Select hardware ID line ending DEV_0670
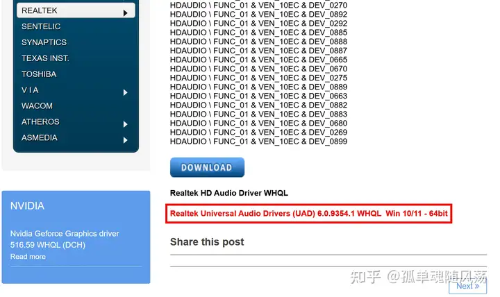The height and width of the screenshot is (297, 500). (258, 69)
